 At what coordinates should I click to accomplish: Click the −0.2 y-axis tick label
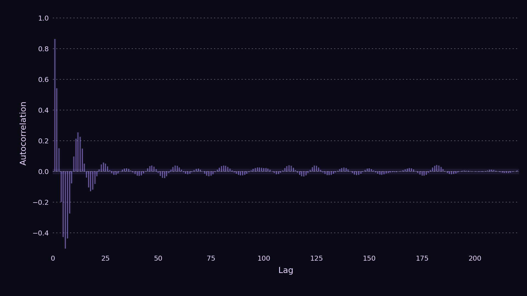41,203
